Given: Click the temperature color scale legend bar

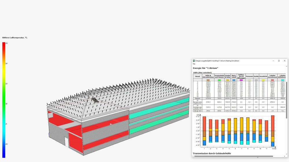Looking at the screenshot, I should click(x=4, y=100).
